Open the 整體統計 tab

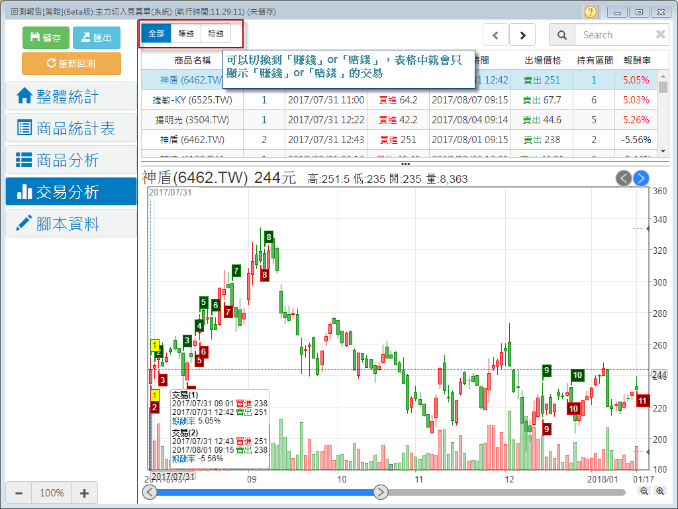coord(70,96)
